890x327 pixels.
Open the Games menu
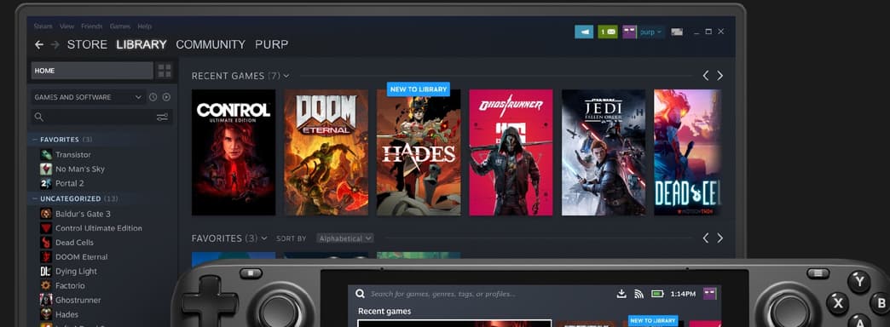tap(120, 26)
